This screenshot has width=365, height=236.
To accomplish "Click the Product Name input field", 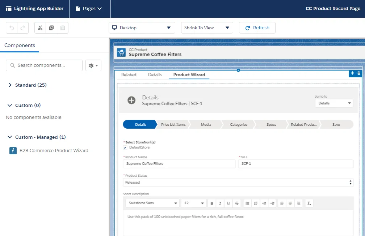I will tap(179, 164).
